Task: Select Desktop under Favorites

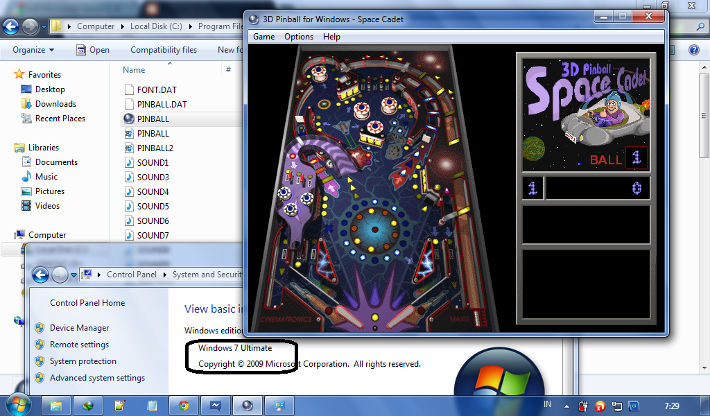Action: (x=50, y=89)
